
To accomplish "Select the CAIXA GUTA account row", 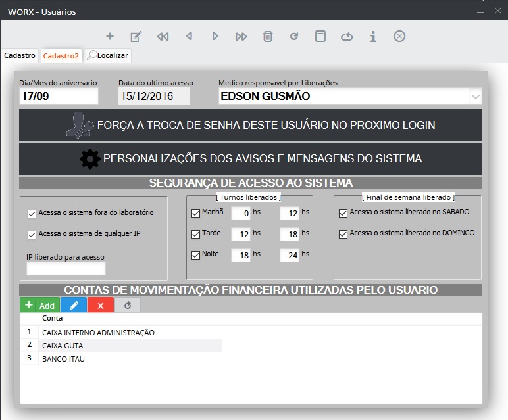I will pos(130,346).
